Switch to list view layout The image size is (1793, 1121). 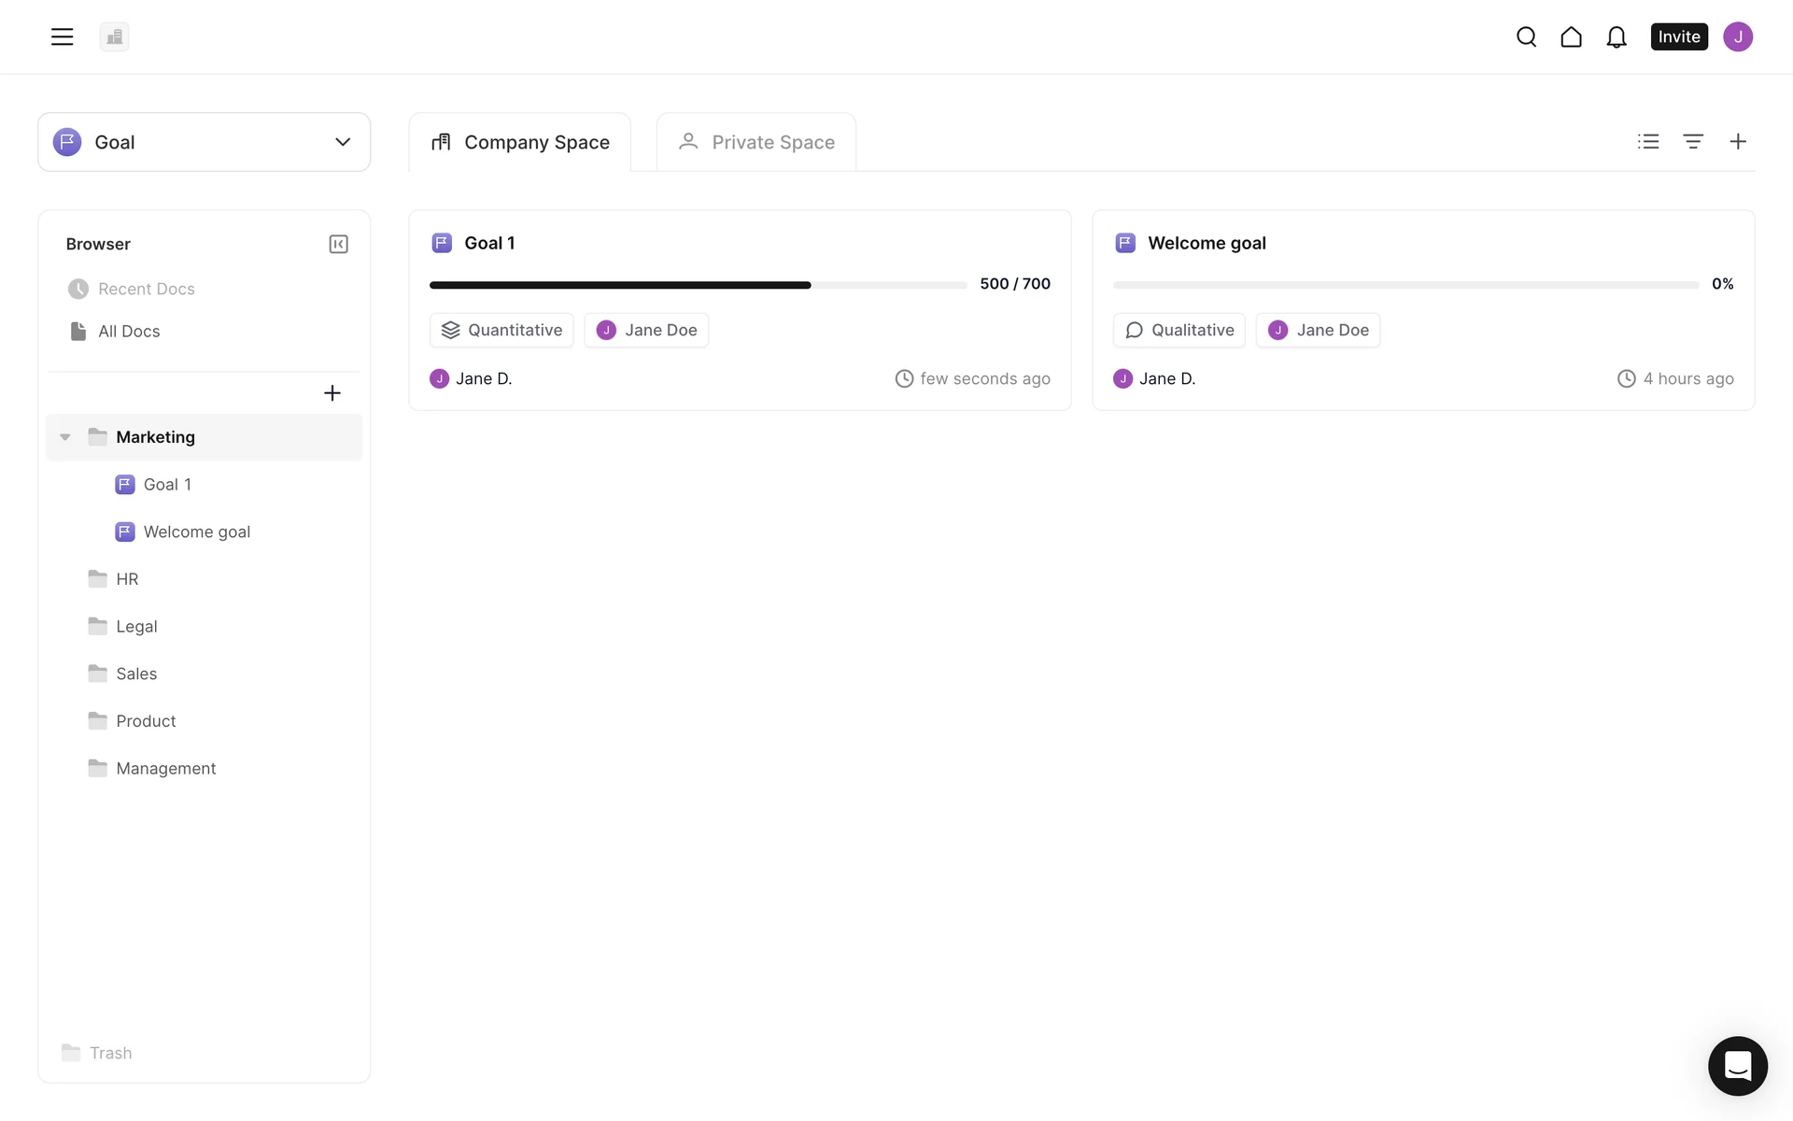(x=1648, y=141)
